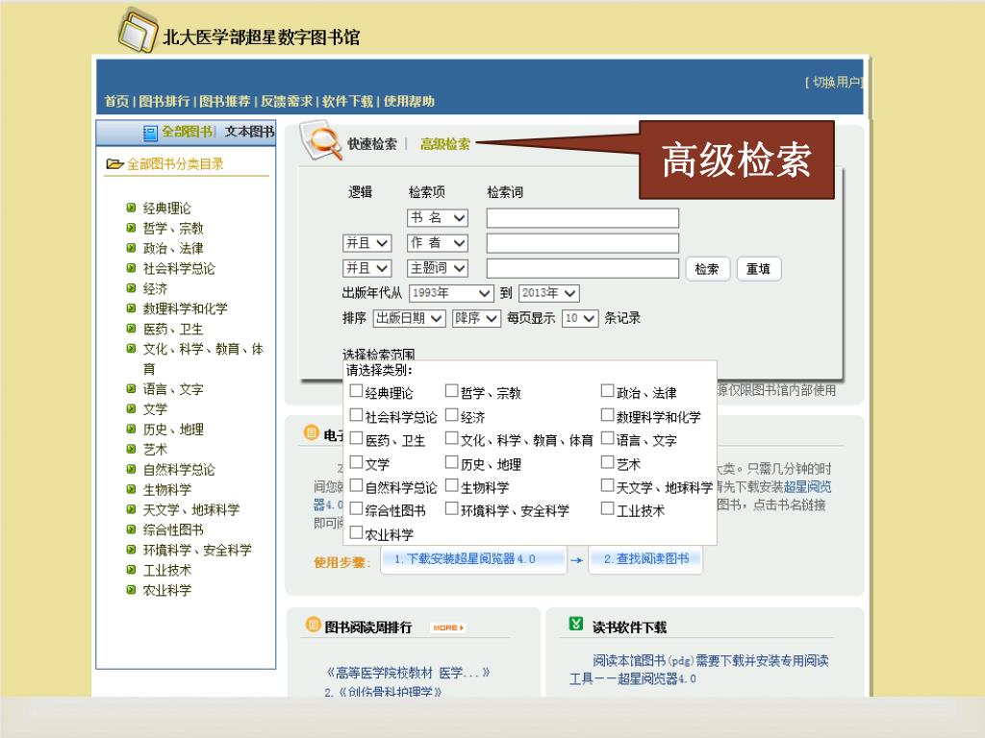Screen dimensions: 985x738
Task: Click the 主题词 search term input field
Action: tap(582, 268)
